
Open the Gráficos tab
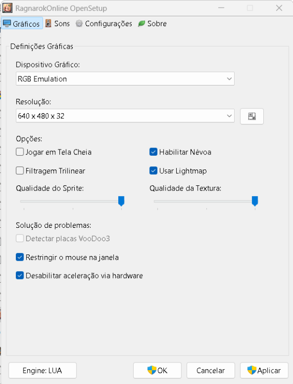(22, 24)
